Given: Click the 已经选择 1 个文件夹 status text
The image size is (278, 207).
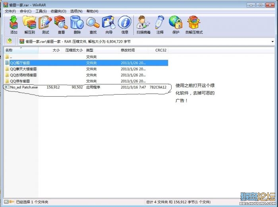Looking at the screenshot, I should [32, 202].
